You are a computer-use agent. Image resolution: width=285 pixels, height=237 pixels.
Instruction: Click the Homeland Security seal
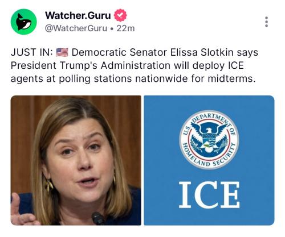209,140
